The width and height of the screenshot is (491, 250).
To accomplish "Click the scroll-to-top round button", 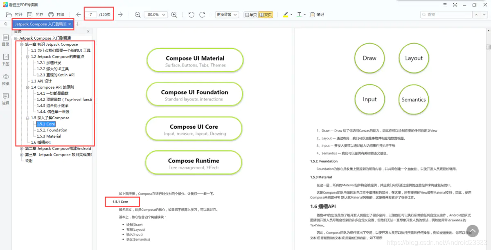I will (473, 231).
